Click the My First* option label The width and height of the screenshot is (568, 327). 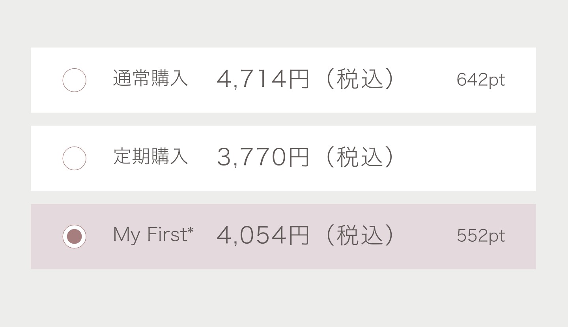tap(152, 235)
